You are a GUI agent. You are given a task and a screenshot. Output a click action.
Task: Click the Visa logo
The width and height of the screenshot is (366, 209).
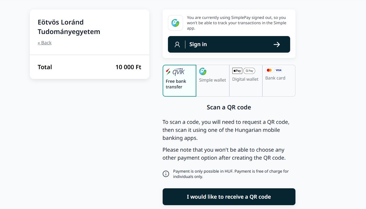click(278, 70)
